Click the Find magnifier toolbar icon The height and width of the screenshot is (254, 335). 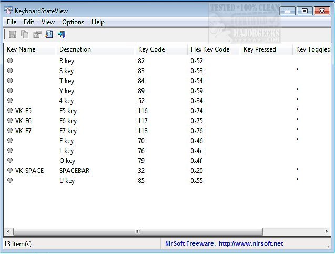(49, 34)
